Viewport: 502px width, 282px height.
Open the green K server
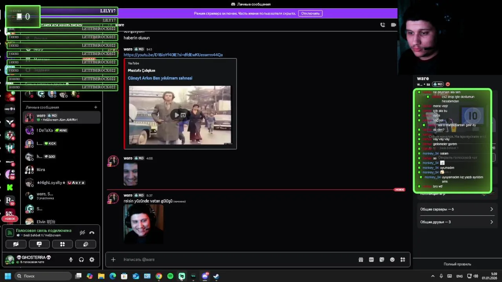coord(10,188)
